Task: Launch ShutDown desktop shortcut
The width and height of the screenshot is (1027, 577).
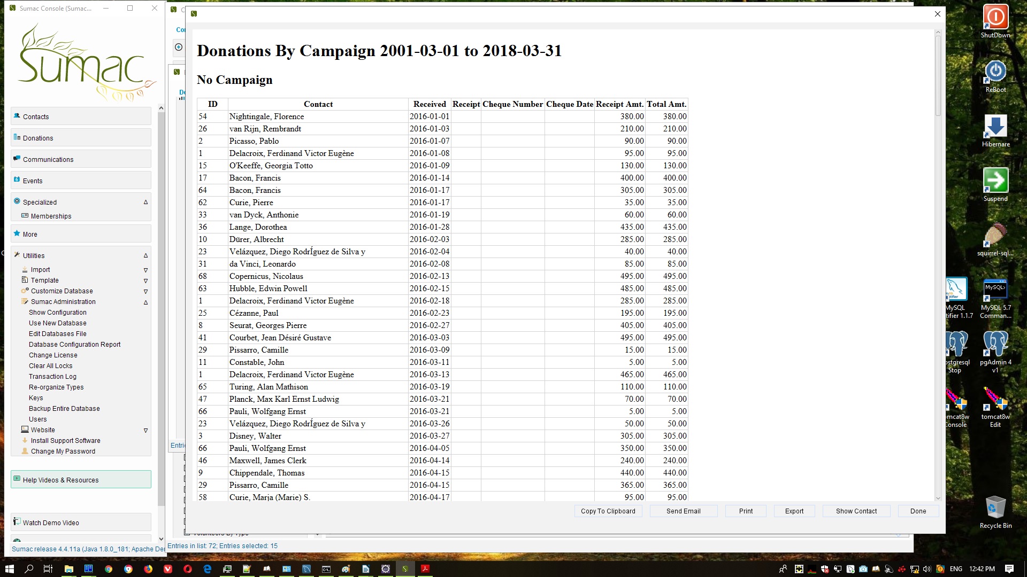Action: click(995, 21)
